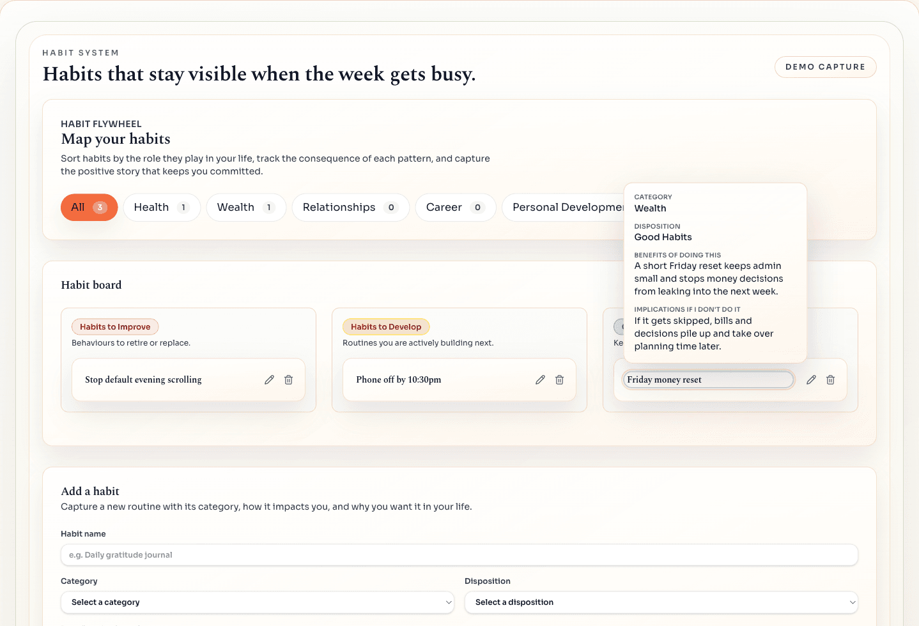Delete "Friday money reset" with the trash icon
919x626 pixels.
pyautogui.click(x=830, y=379)
